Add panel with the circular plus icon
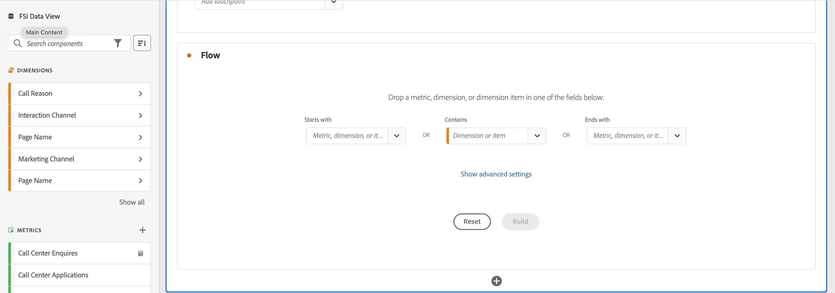The image size is (835, 293). pyautogui.click(x=496, y=281)
